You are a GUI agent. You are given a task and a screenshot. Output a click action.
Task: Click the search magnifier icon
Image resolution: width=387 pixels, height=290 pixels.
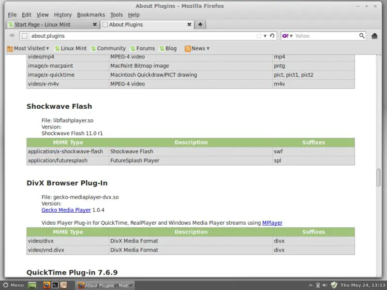361,36
